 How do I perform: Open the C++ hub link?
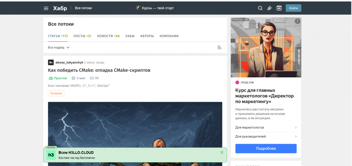[91, 86]
